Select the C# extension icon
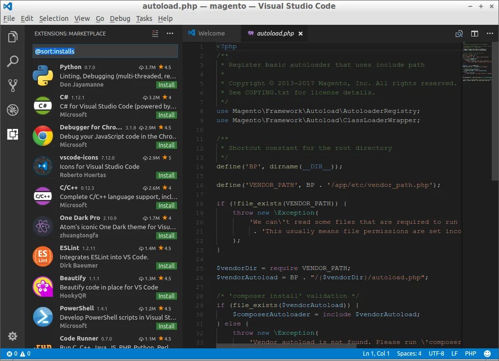 coord(43,106)
